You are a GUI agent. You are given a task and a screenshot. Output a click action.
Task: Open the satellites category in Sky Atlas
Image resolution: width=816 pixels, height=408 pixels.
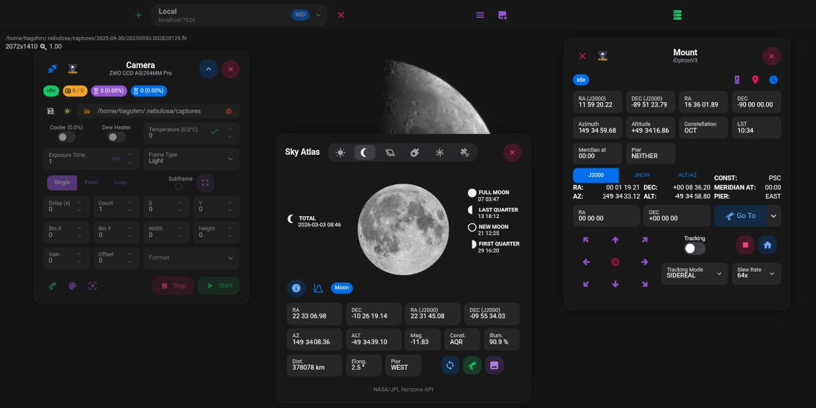pyautogui.click(x=465, y=152)
